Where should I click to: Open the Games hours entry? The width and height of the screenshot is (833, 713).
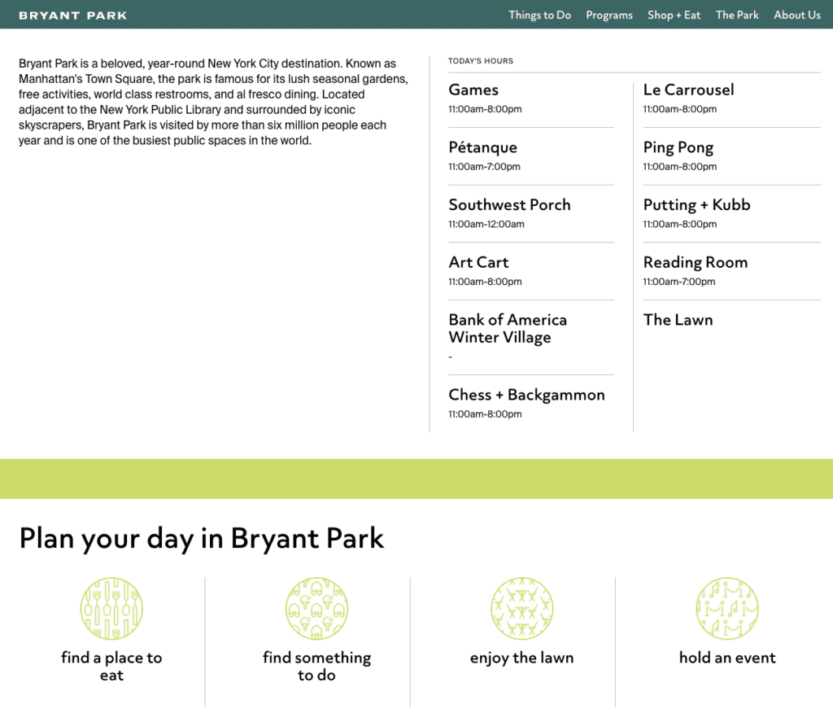pos(473,90)
